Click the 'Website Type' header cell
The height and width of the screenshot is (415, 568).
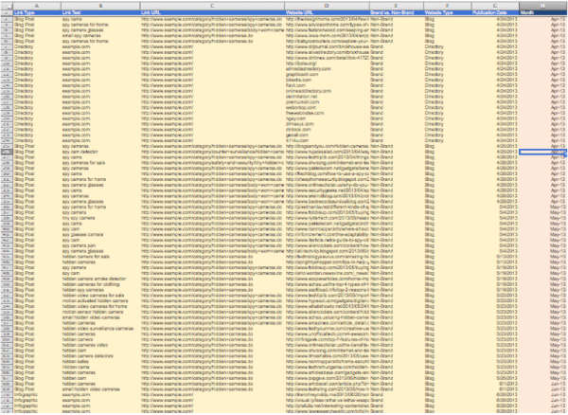click(448, 13)
